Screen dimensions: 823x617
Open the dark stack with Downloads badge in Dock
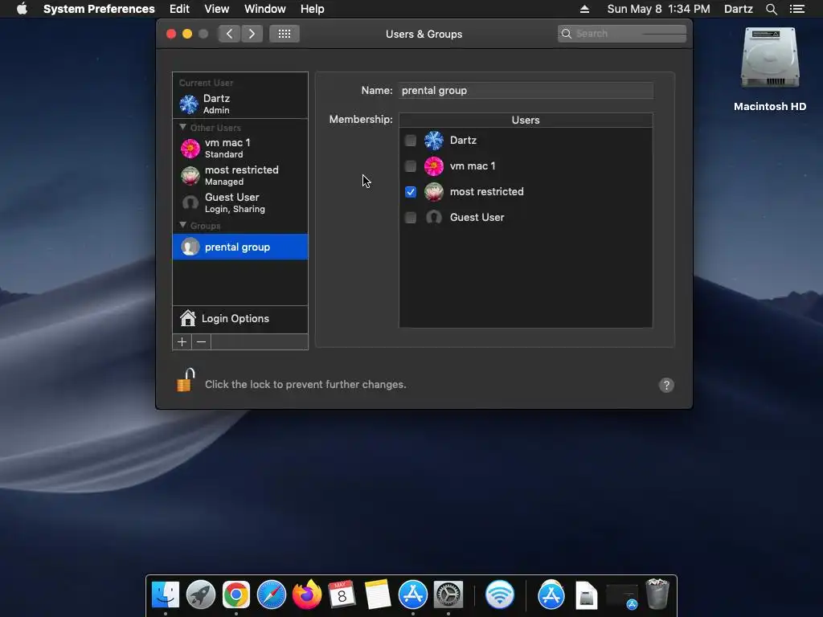point(622,596)
